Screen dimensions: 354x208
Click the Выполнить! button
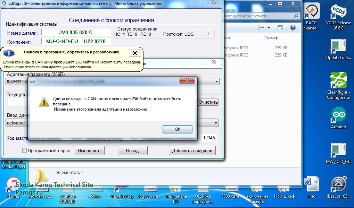pyautogui.click(x=90, y=150)
